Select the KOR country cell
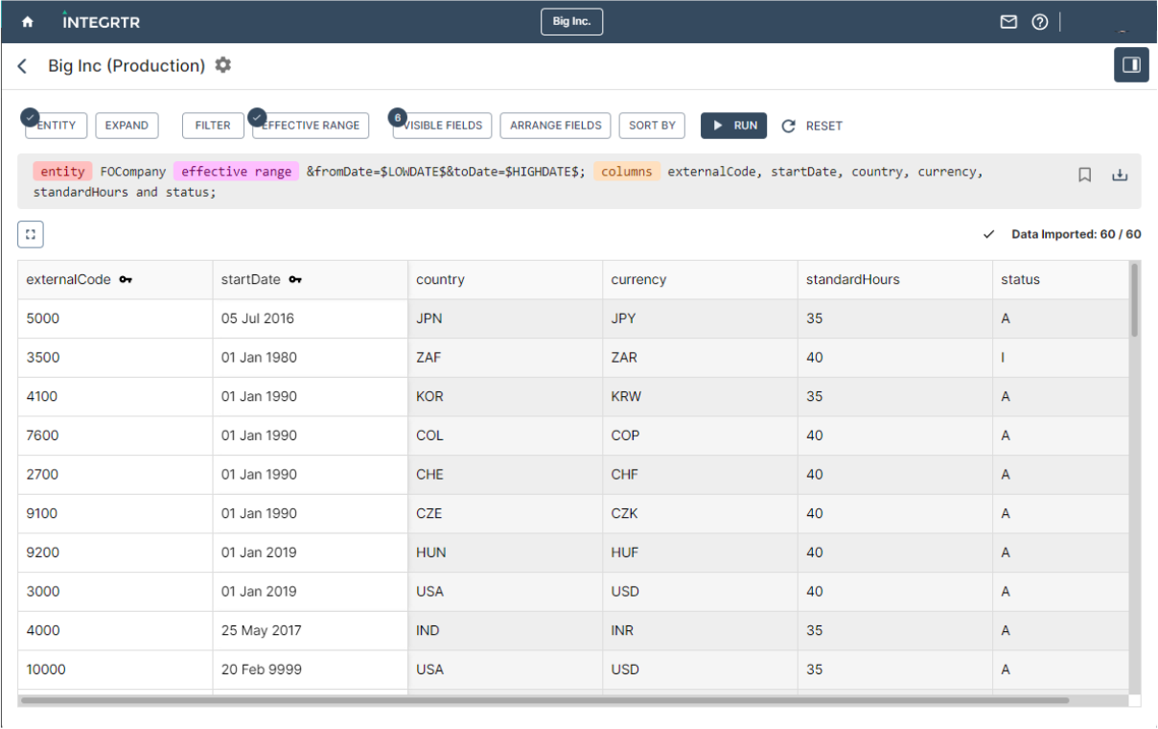1158x729 pixels. 505,396
